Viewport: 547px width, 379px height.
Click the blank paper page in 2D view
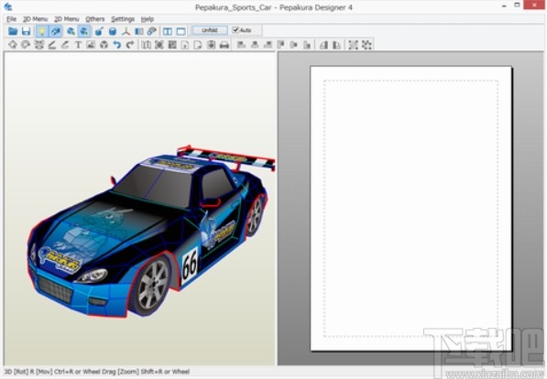[x=411, y=208]
